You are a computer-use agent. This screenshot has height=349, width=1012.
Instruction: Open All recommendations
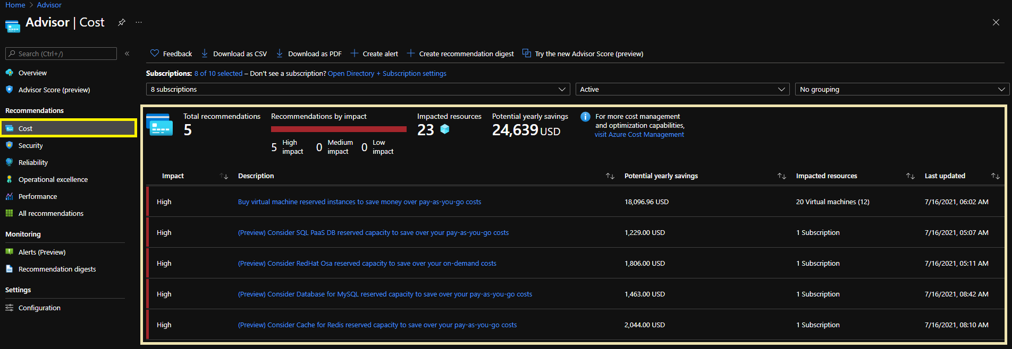pyautogui.click(x=51, y=213)
